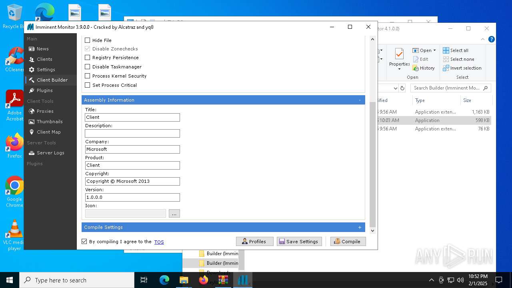
Task: Open the Explorer Open button dropdown arrow
Action: coord(435,50)
